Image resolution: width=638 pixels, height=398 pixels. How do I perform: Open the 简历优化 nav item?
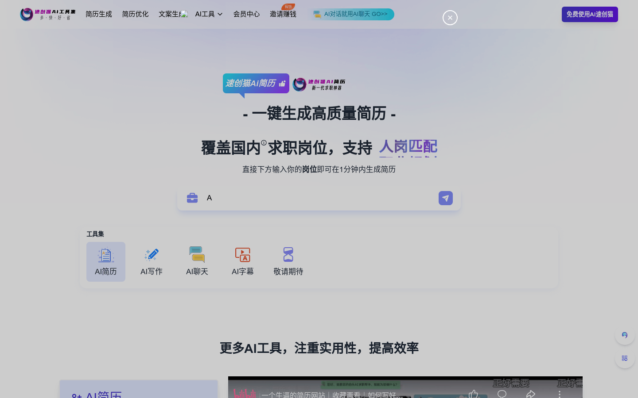tap(135, 14)
